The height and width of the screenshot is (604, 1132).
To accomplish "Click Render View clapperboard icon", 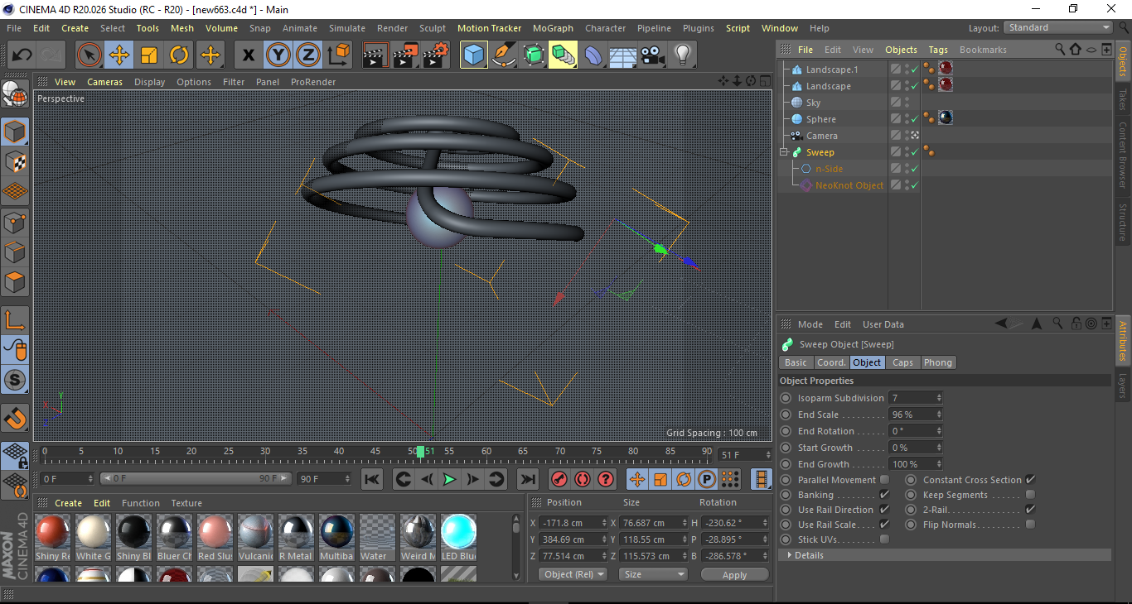I will [x=375, y=55].
